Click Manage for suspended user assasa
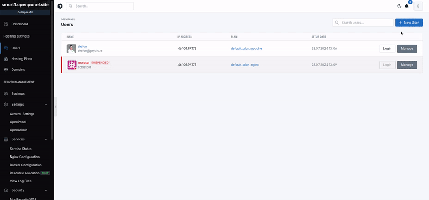429x200 pixels. tap(407, 65)
